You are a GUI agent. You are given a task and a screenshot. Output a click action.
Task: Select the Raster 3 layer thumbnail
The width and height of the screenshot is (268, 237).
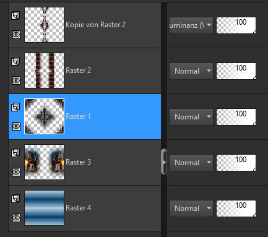tap(44, 162)
